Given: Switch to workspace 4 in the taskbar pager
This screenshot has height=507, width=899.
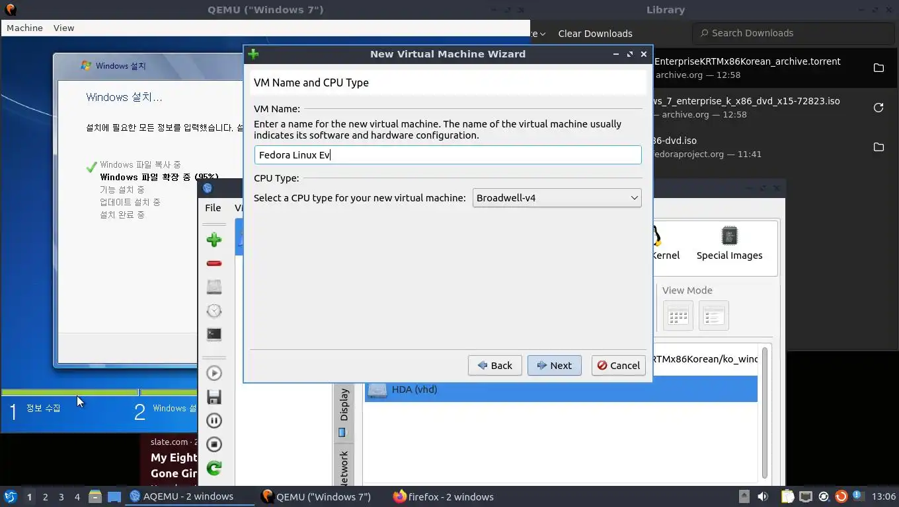Looking at the screenshot, I should (x=77, y=496).
